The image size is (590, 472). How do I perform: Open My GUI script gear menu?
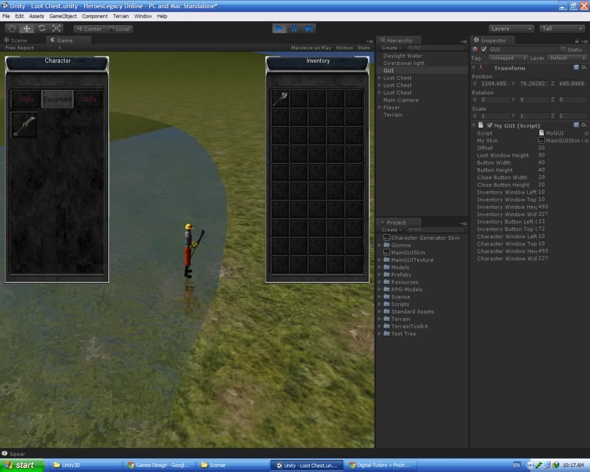click(584, 125)
